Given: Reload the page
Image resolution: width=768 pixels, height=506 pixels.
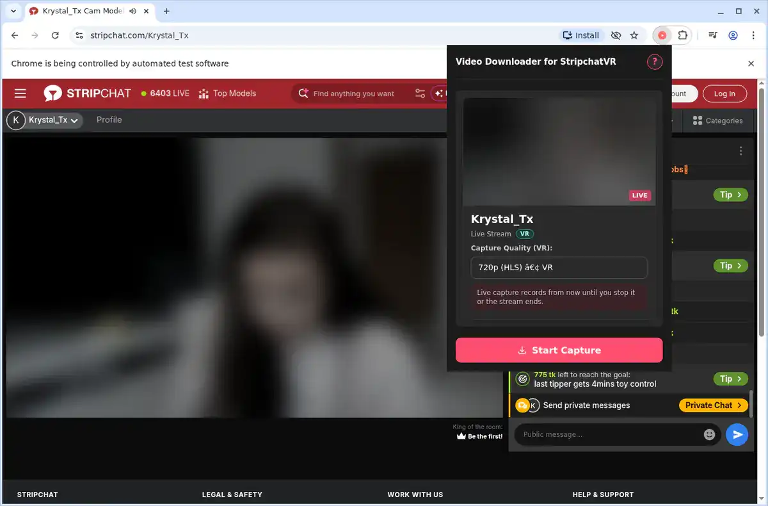Looking at the screenshot, I should coord(55,35).
